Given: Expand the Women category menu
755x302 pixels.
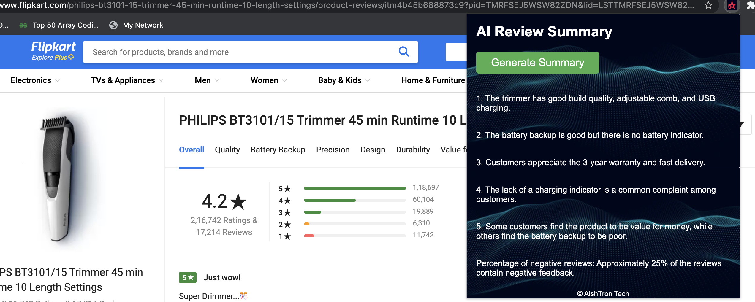Looking at the screenshot, I should click(x=269, y=80).
